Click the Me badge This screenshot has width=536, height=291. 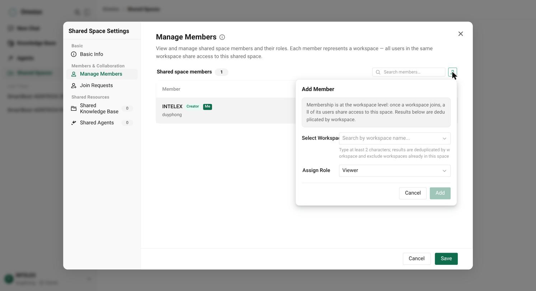click(x=207, y=106)
